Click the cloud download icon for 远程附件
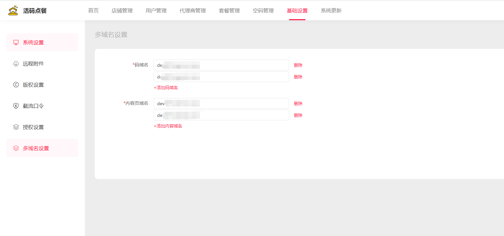504x236 pixels. click(16, 63)
